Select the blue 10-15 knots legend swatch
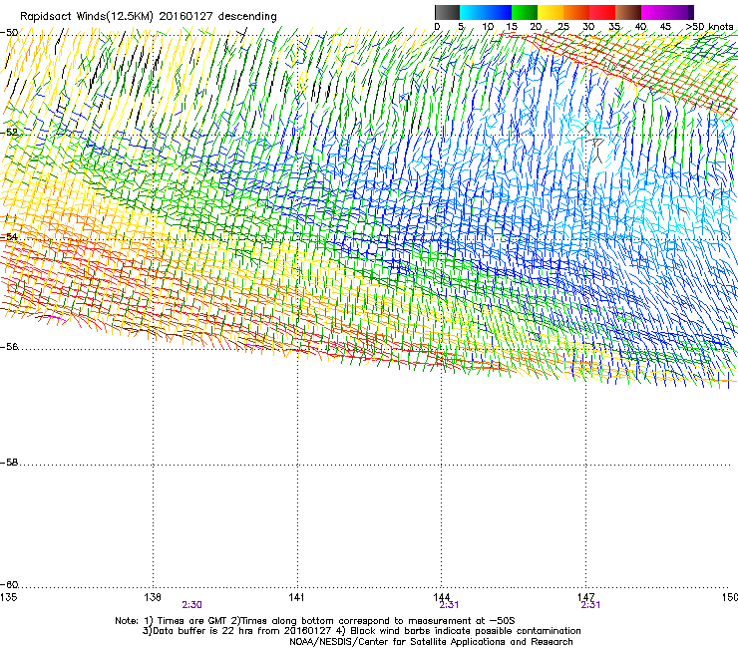This screenshot has height=648, width=738. 499,12
